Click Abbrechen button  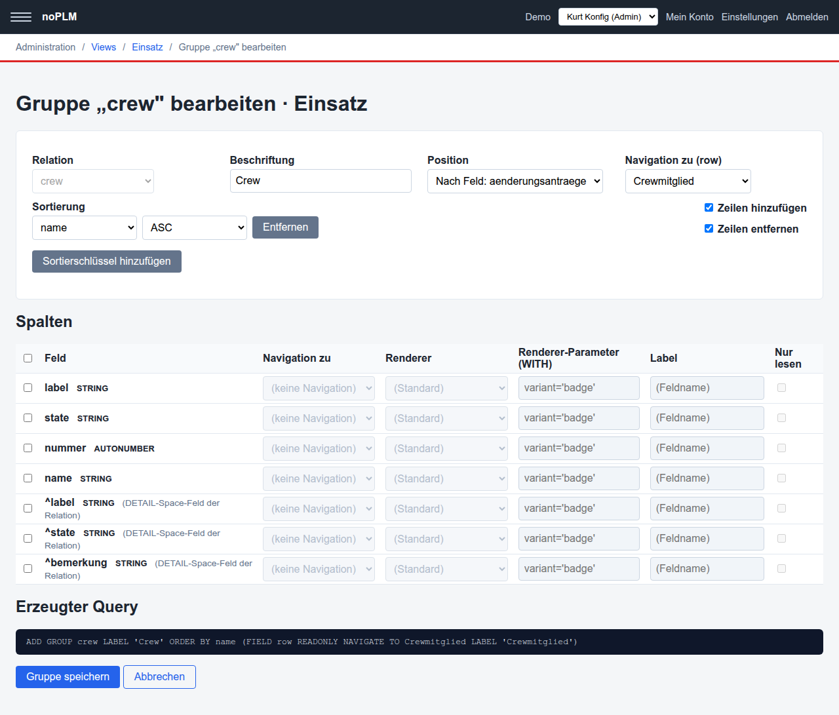point(159,677)
